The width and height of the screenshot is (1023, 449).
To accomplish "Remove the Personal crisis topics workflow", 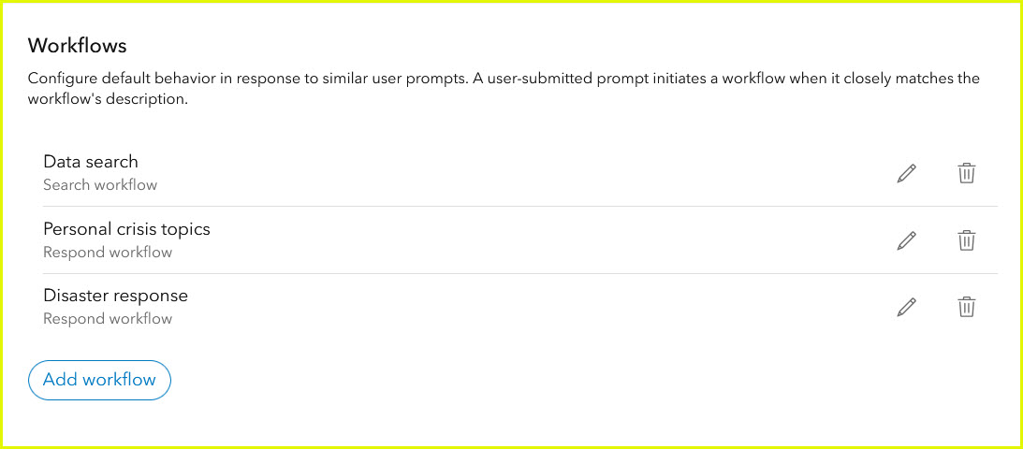I will [x=967, y=240].
